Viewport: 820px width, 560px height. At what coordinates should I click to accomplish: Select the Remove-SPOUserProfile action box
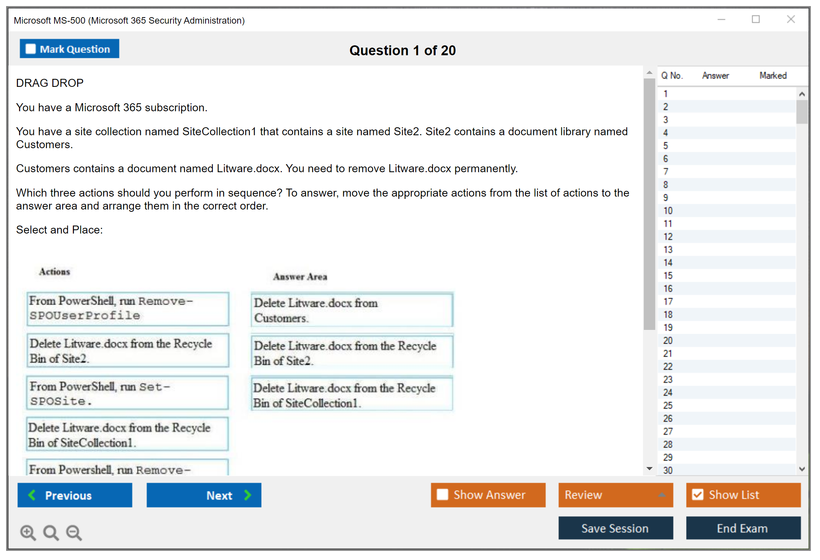click(128, 309)
